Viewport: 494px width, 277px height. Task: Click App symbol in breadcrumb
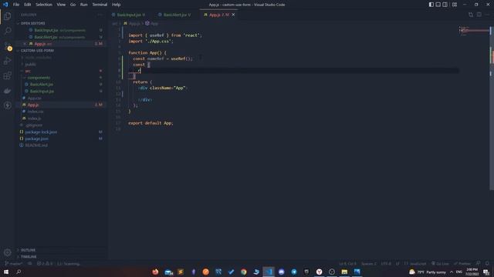pyautogui.click(x=152, y=24)
